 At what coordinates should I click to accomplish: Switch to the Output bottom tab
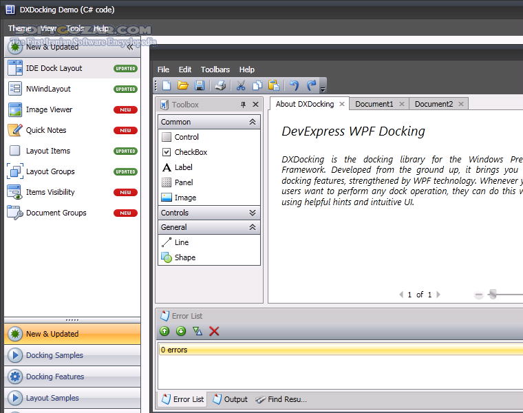tap(230, 399)
